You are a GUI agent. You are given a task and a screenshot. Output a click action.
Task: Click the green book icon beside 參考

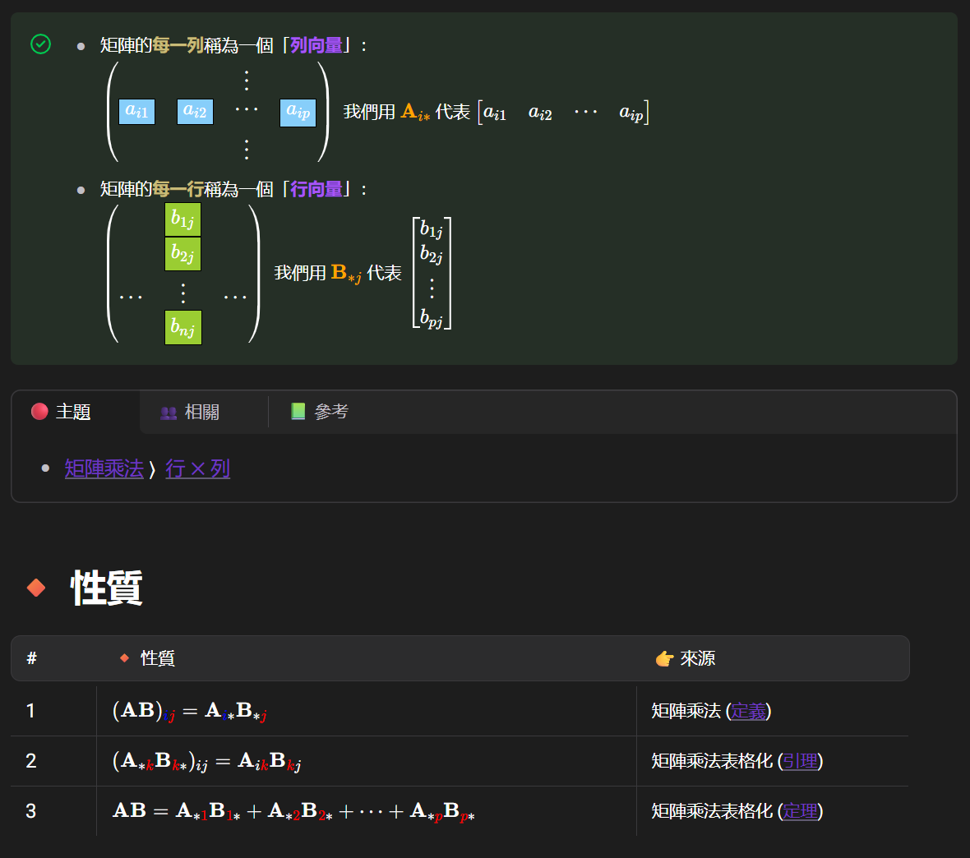tap(298, 411)
